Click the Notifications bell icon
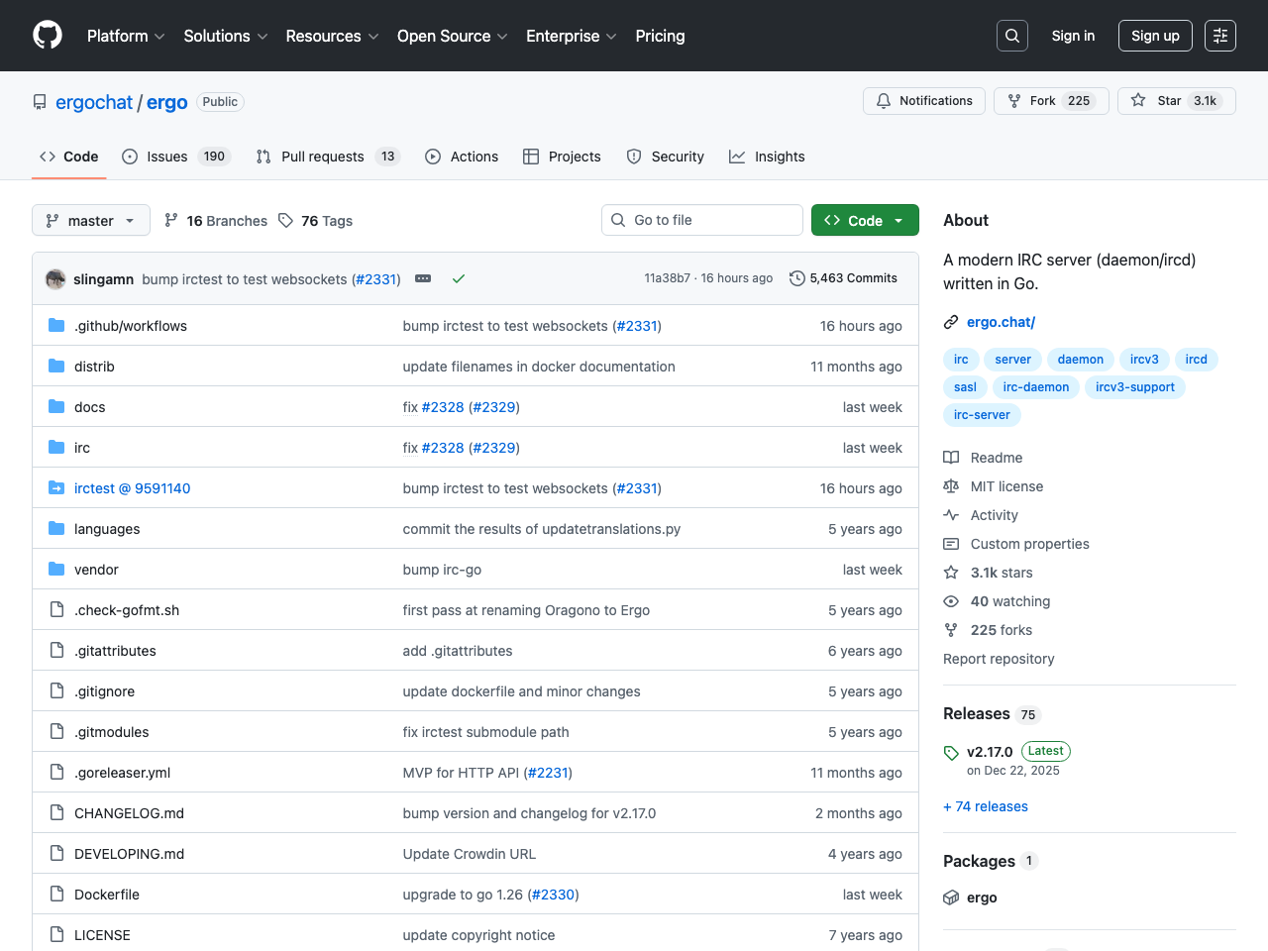Screen dimensions: 1268x951 coord(883,100)
